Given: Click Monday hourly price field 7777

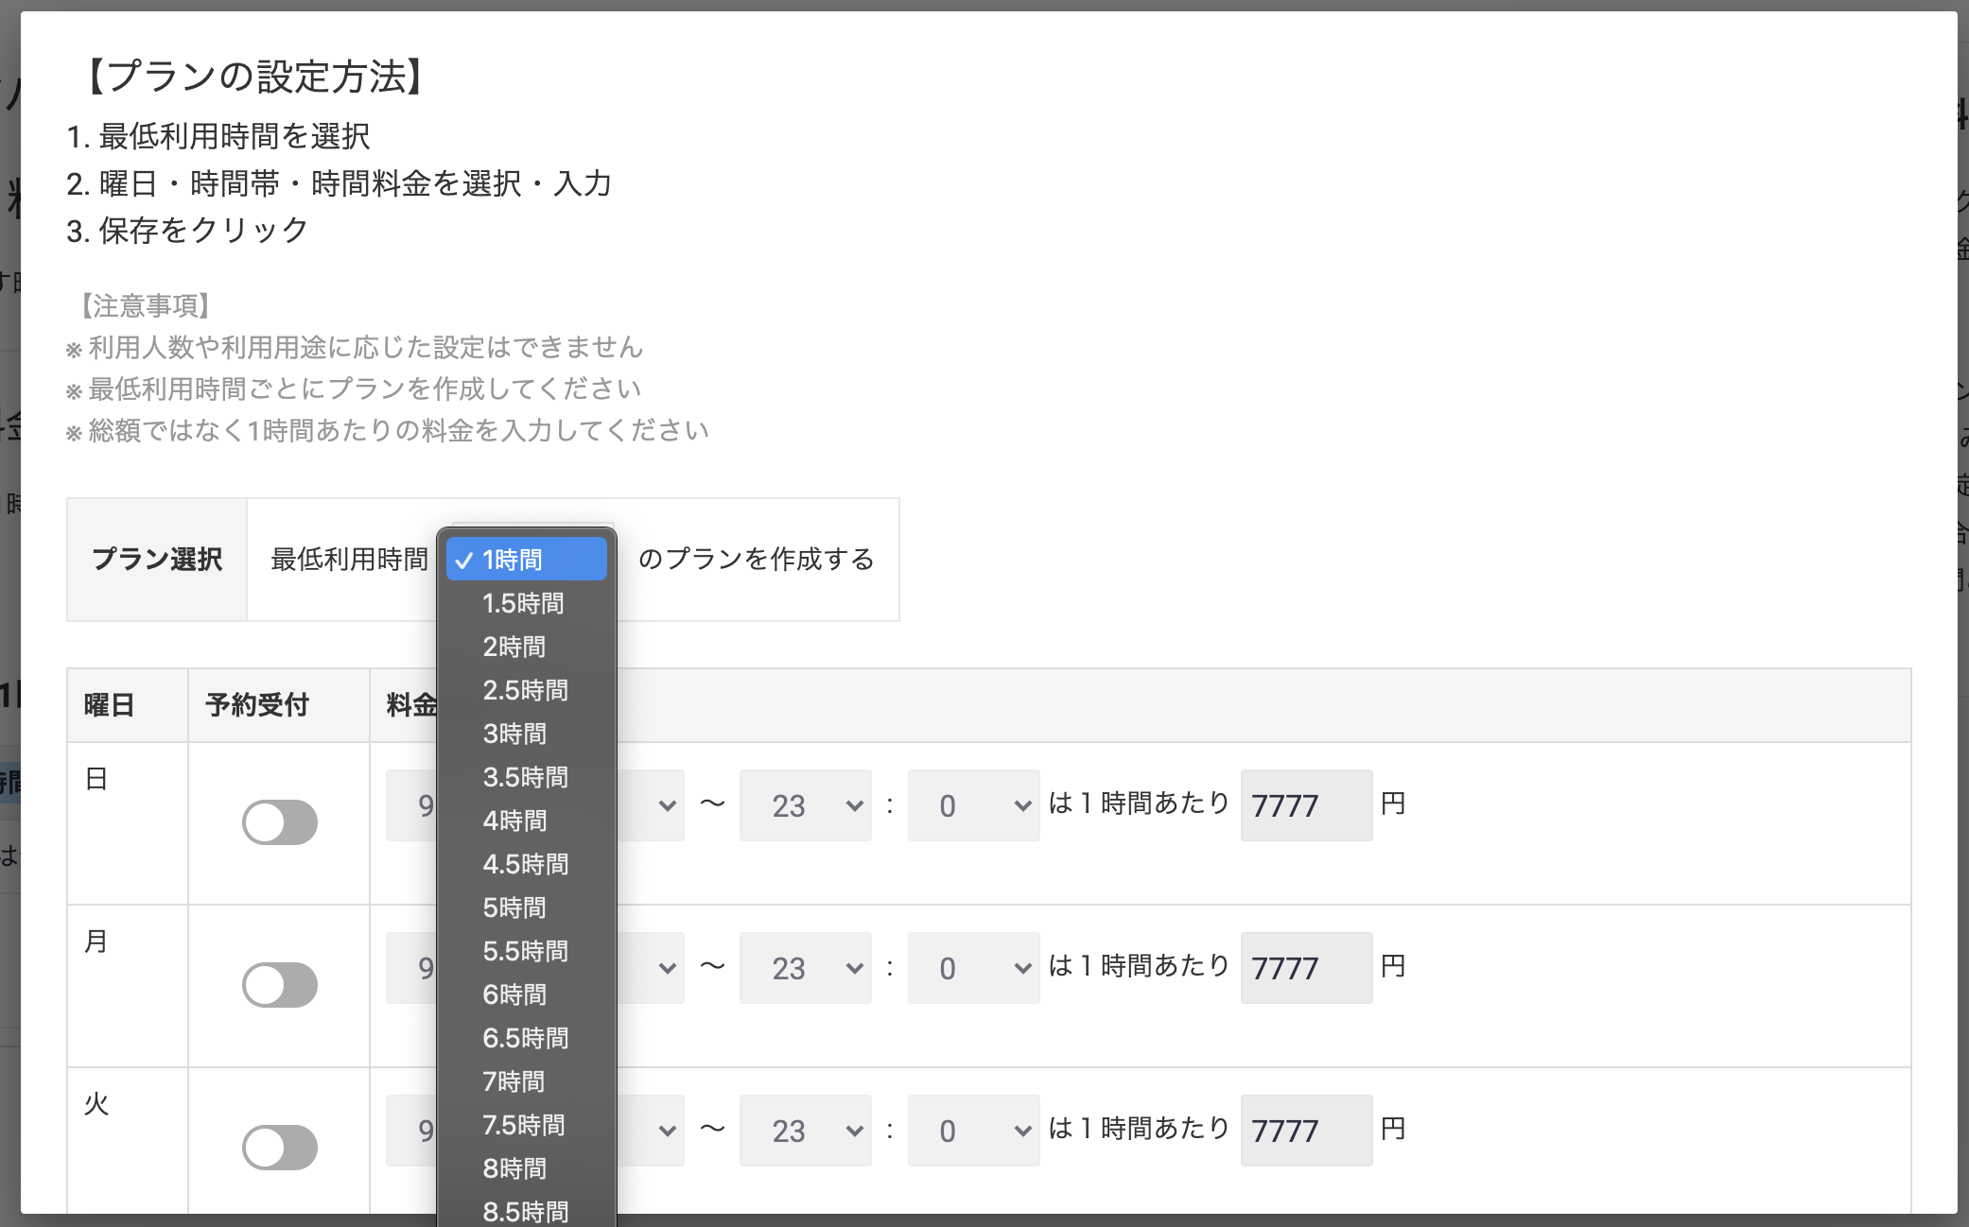Looking at the screenshot, I should click(x=1305, y=968).
